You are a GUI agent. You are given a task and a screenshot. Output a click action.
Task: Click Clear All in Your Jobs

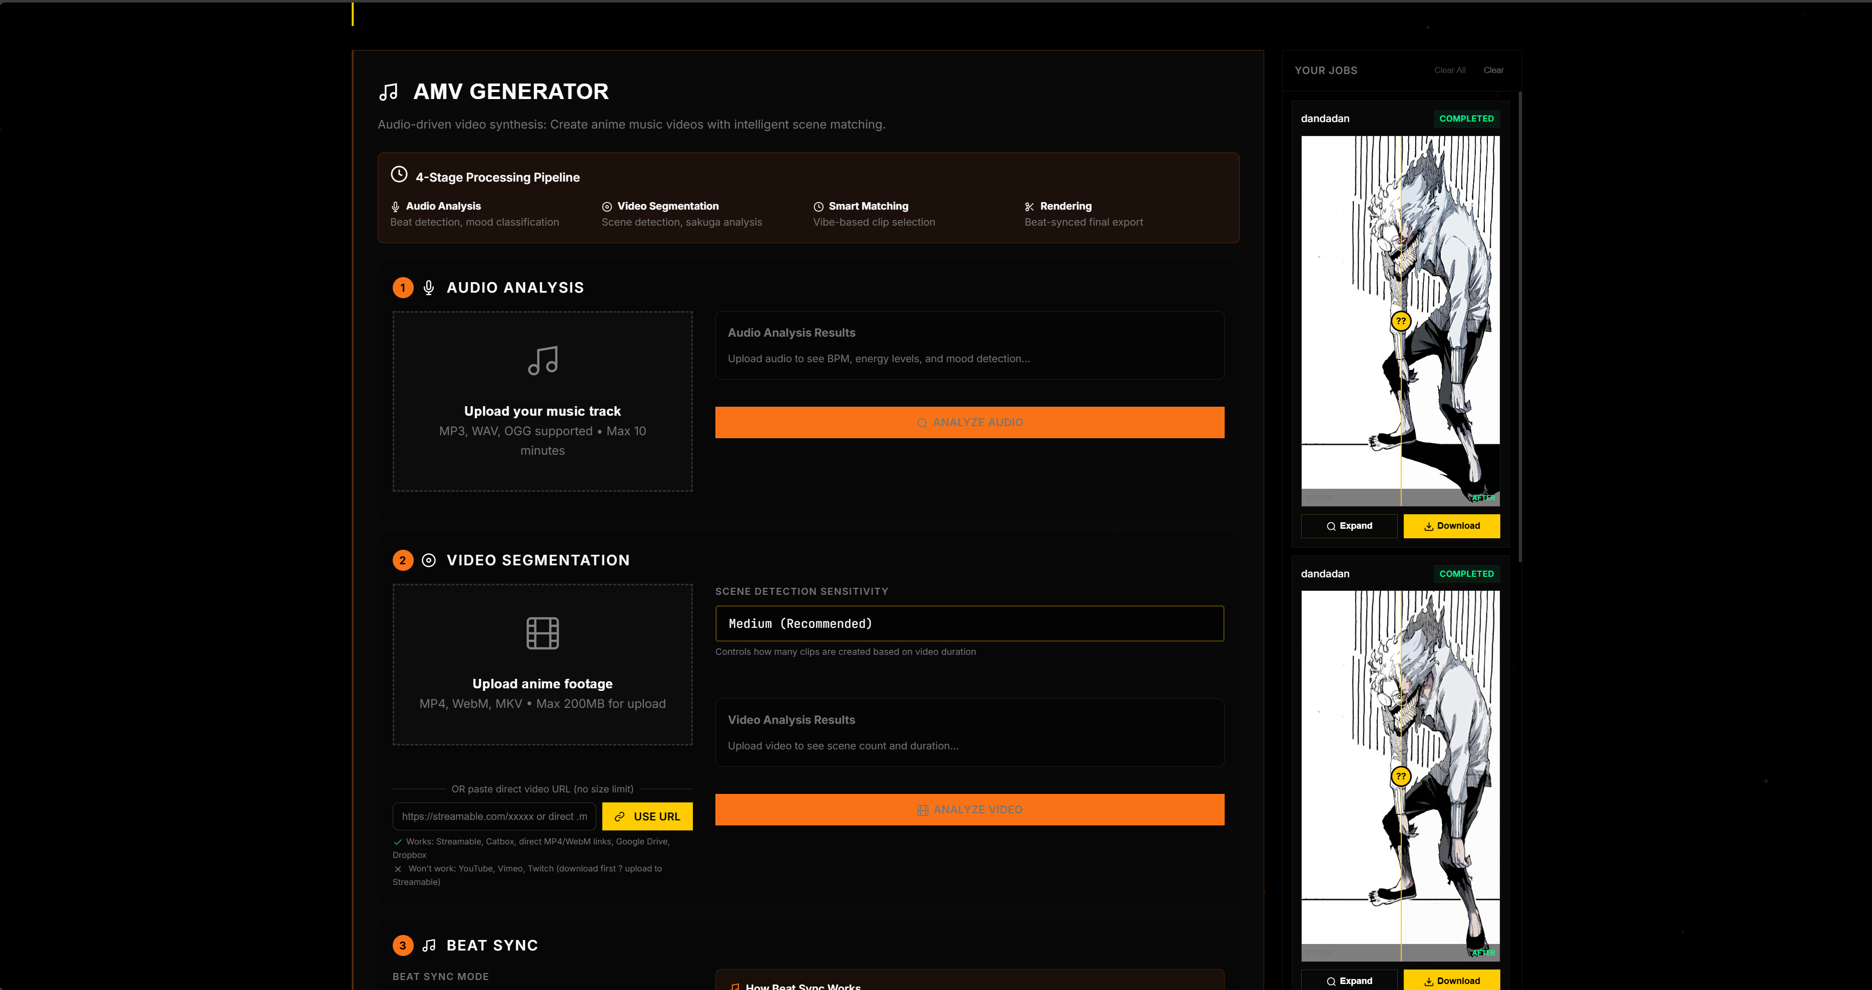[x=1450, y=71]
